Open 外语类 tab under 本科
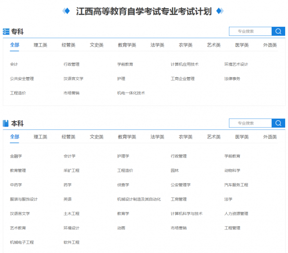Image resolution: width=288 pixels, height=253 pixels. [x=270, y=137]
